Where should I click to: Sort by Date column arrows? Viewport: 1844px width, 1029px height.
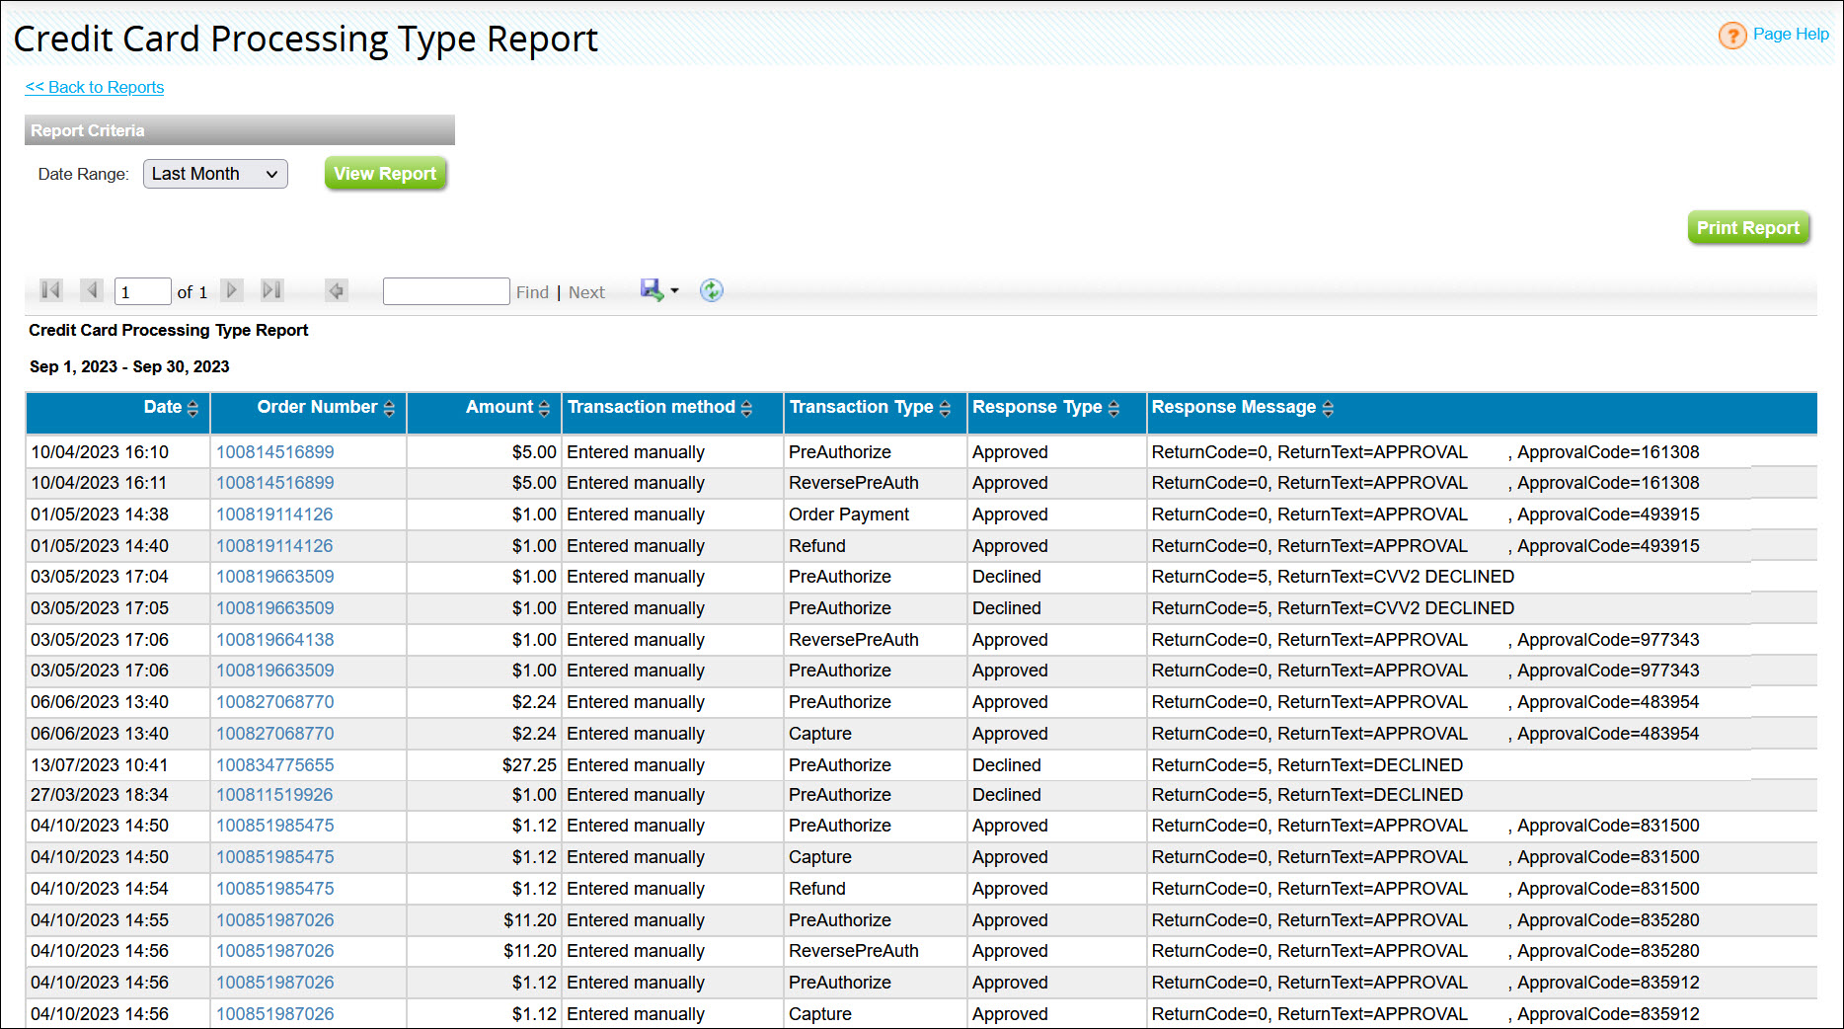[x=192, y=409]
